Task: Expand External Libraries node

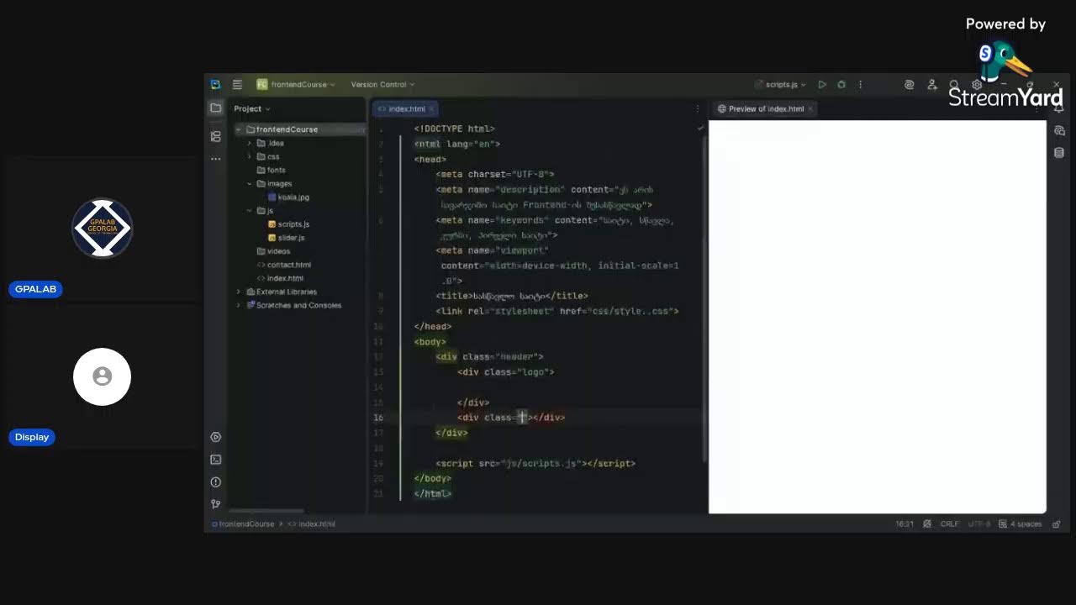Action: (x=239, y=292)
